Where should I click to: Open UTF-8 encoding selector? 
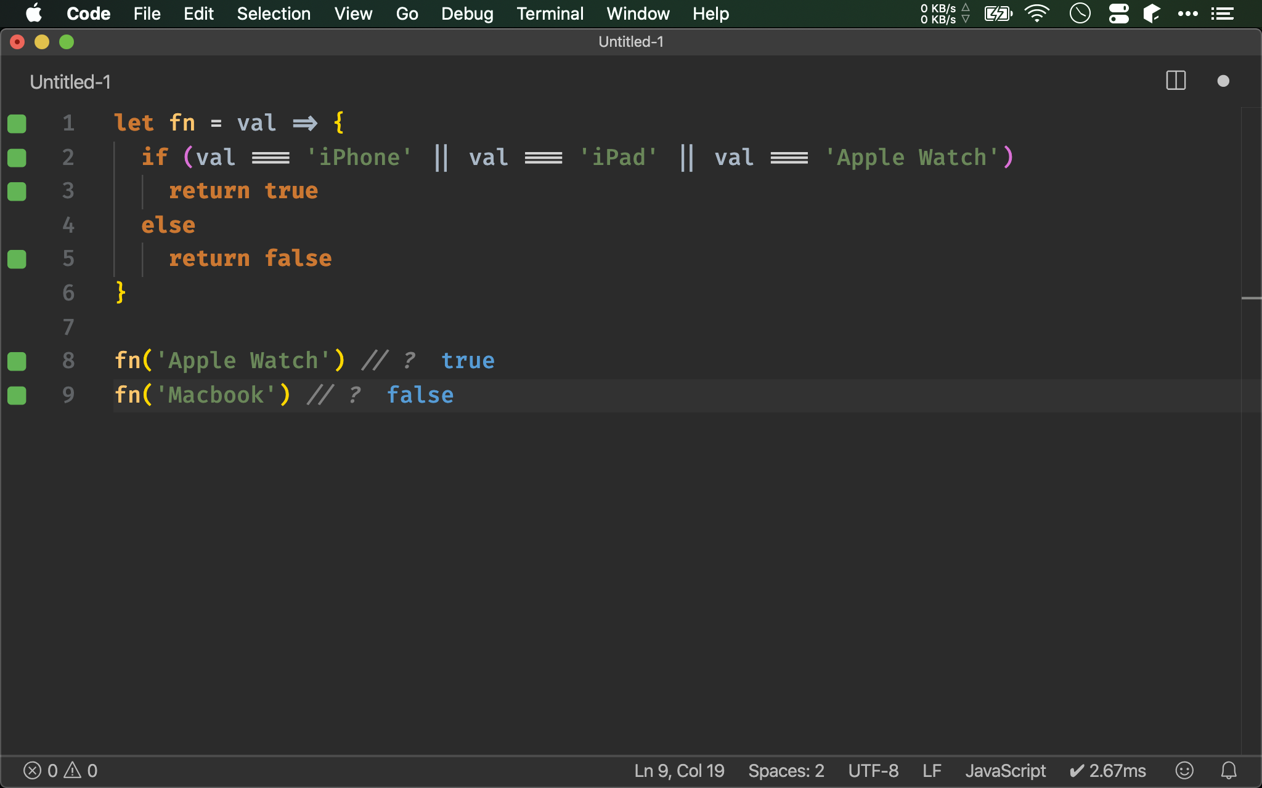click(x=873, y=770)
